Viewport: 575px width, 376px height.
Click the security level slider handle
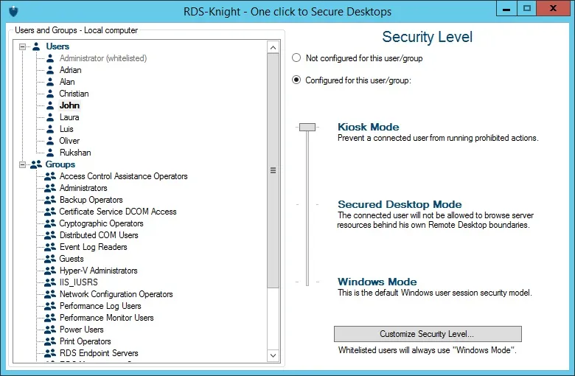click(x=307, y=127)
